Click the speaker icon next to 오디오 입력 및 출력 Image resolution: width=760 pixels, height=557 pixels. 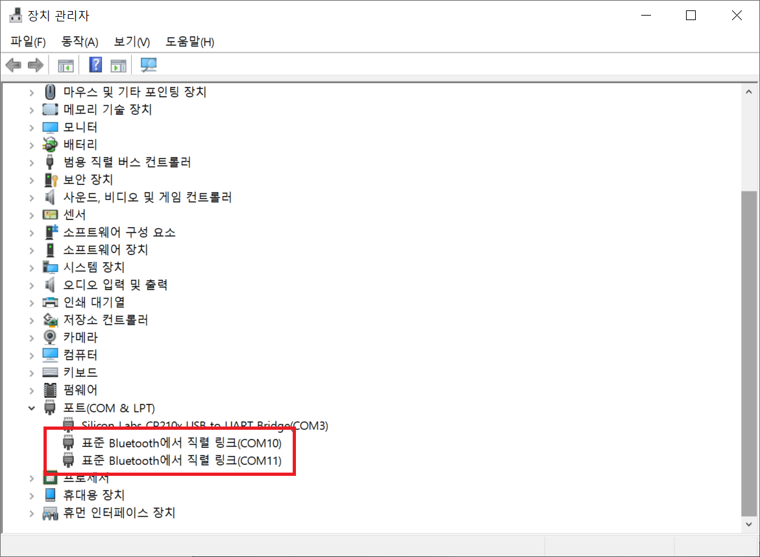point(50,284)
